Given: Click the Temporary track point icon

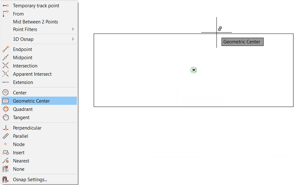Looking at the screenshot, I should 6,6.
